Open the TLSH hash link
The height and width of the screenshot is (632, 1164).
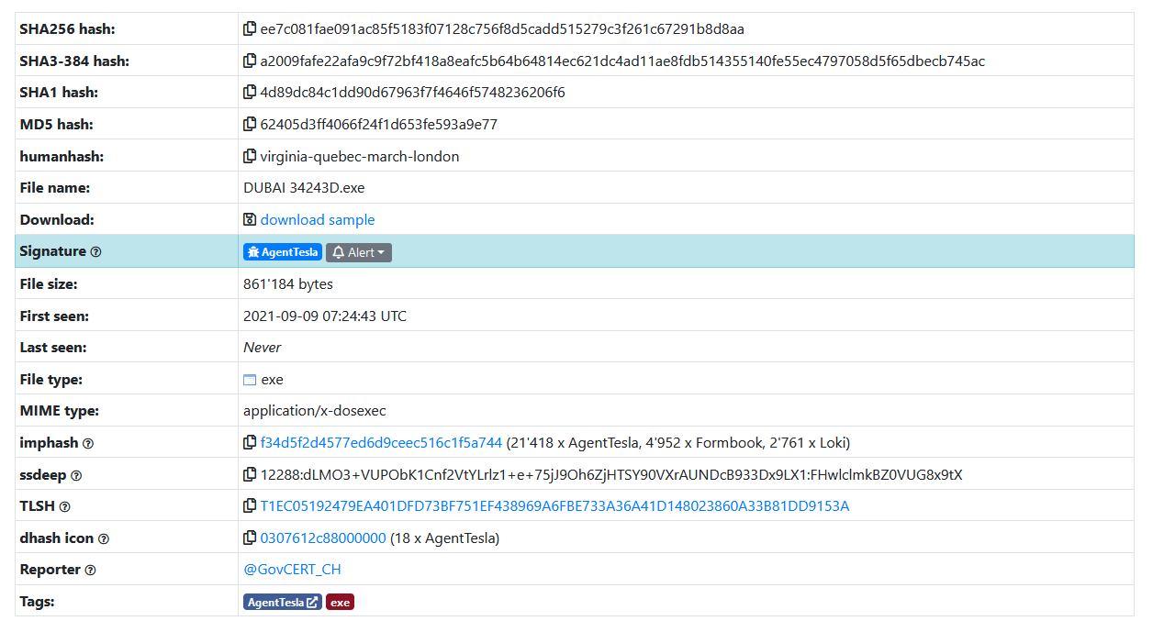tap(554, 506)
